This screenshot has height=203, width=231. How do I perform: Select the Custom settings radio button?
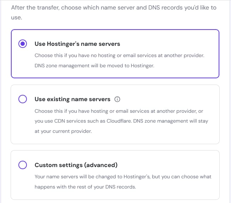pos(23,165)
